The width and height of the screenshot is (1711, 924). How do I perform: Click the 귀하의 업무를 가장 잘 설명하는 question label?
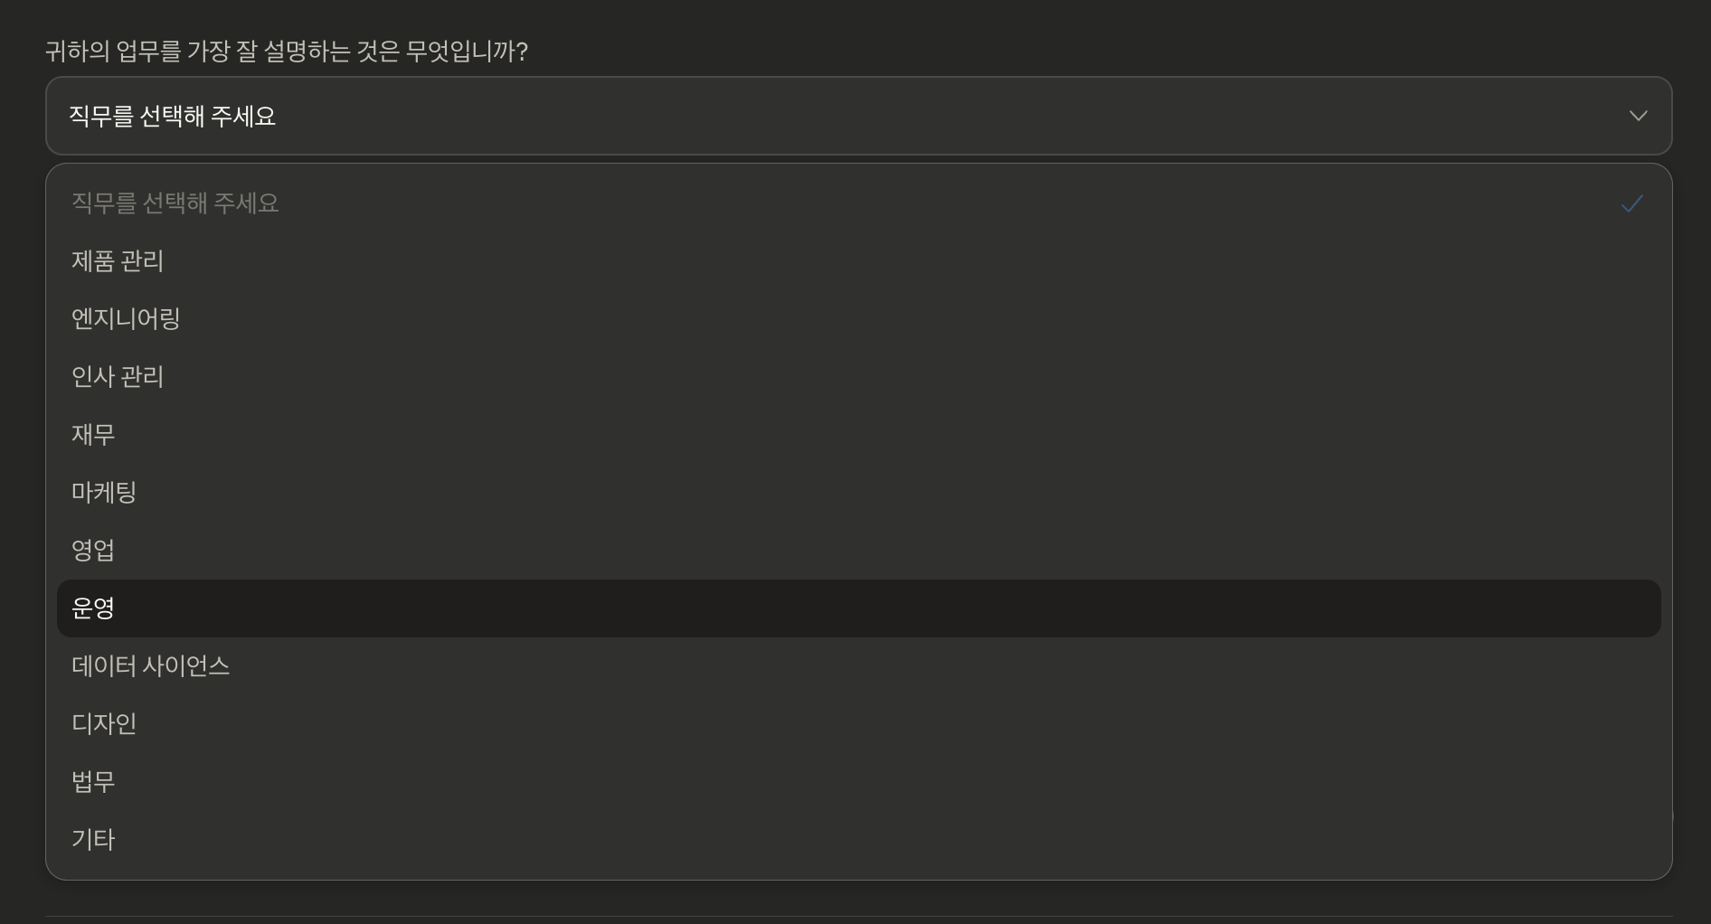pos(287,52)
